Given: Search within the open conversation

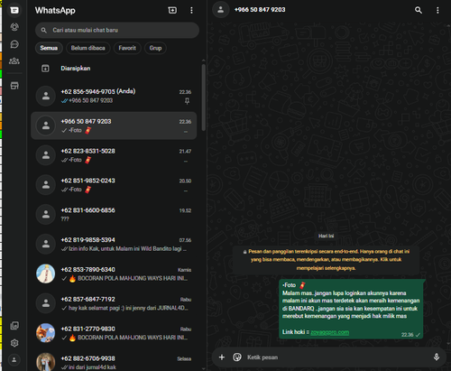Looking at the screenshot, I should (419, 10).
